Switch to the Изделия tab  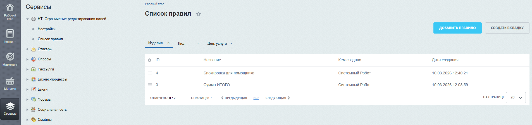[x=155, y=43]
